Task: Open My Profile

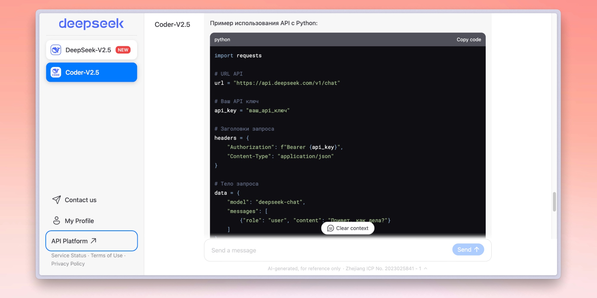Action: click(73, 221)
